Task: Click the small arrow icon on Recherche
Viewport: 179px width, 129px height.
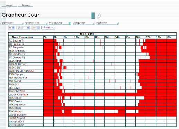Action: 117,24
